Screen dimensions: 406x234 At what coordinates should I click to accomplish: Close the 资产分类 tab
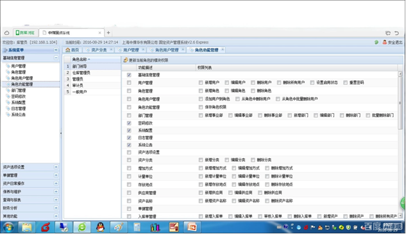[x=112, y=49]
